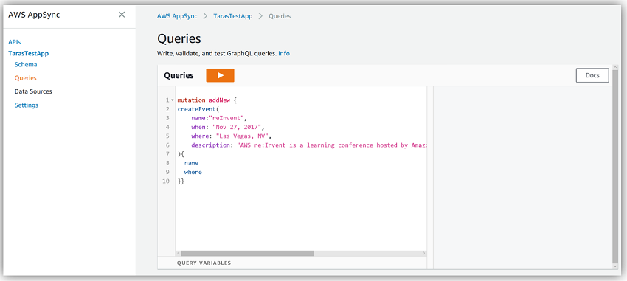The image size is (627, 281).
Task: Collapse the mutation fold arrow at line 1
Action: pos(173,100)
